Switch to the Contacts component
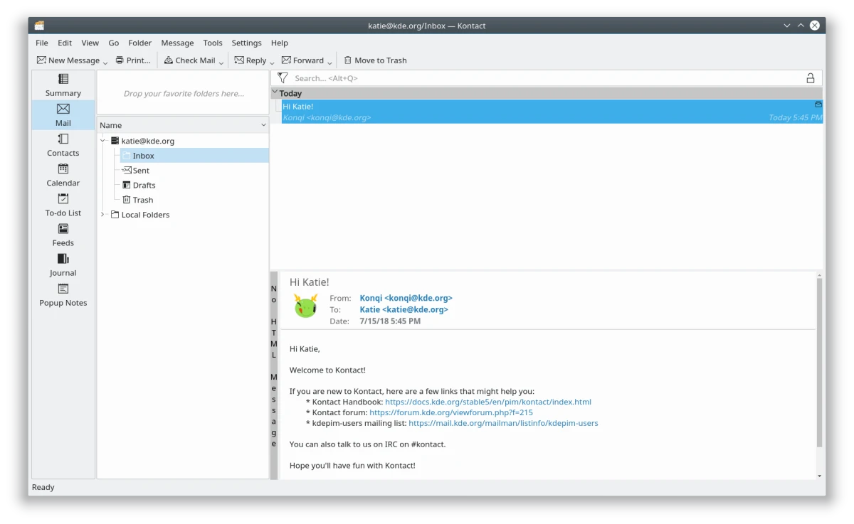854x524 pixels. 63,144
